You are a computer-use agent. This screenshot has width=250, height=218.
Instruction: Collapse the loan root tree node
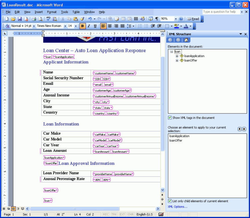[x=171, y=52]
